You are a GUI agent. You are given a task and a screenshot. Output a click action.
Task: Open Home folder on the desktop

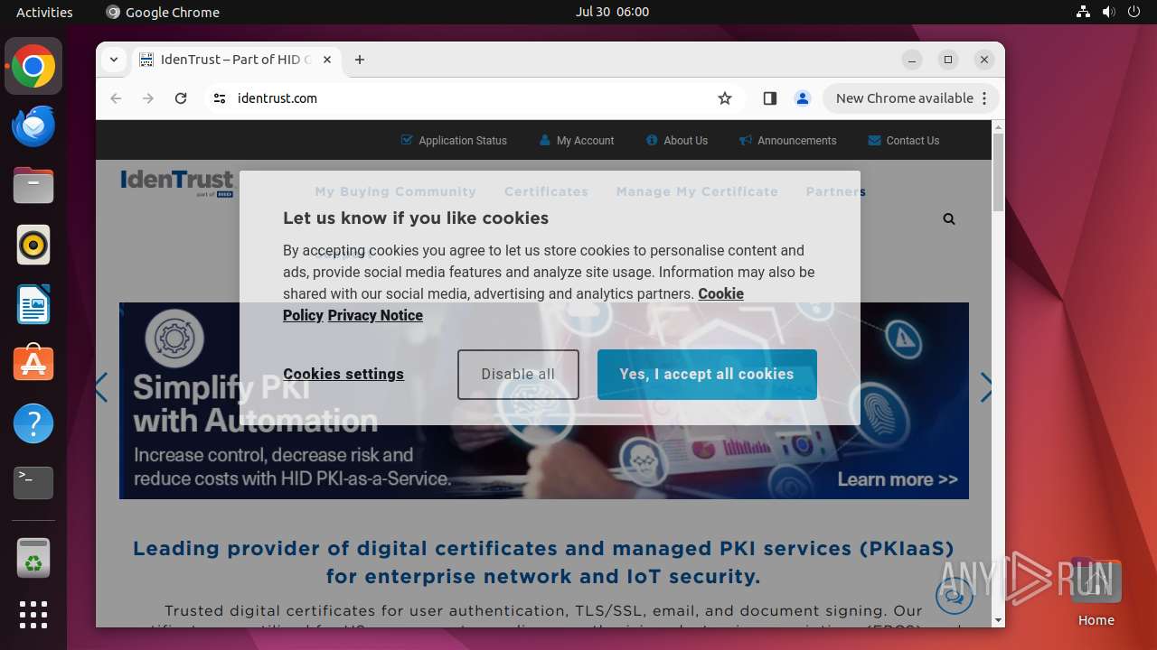pos(1096,591)
